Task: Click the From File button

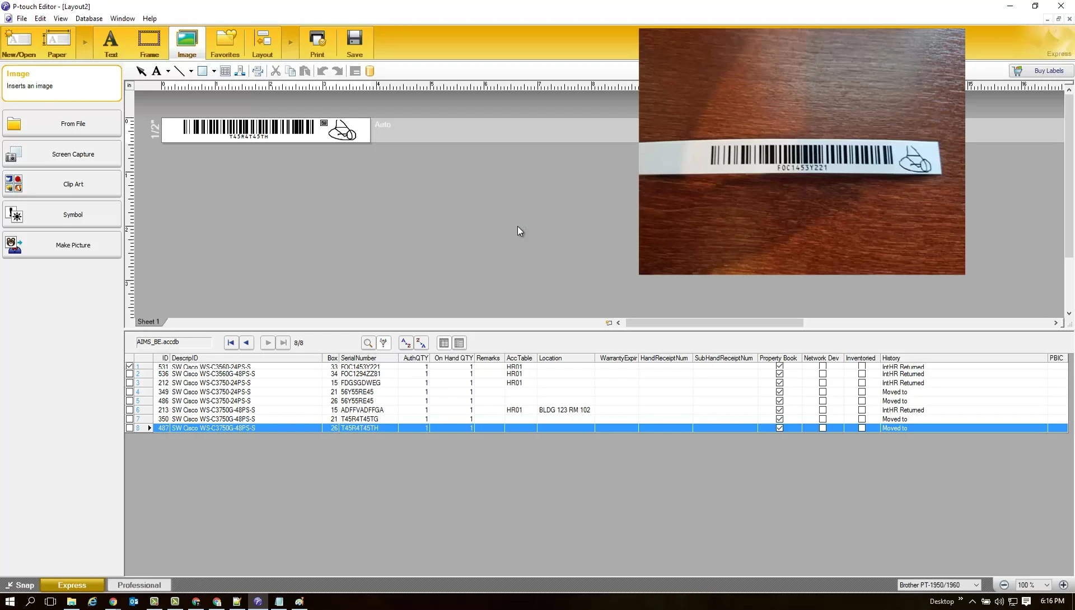Action: tap(62, 124)
